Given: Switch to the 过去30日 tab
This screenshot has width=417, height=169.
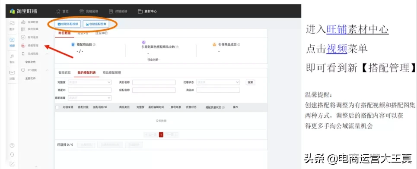Looking at the screenshot, I should click(x=101, y=33).
